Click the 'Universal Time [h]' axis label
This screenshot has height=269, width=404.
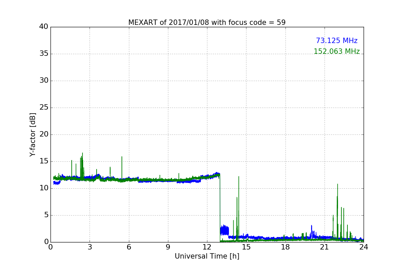(x=207, y=256)
